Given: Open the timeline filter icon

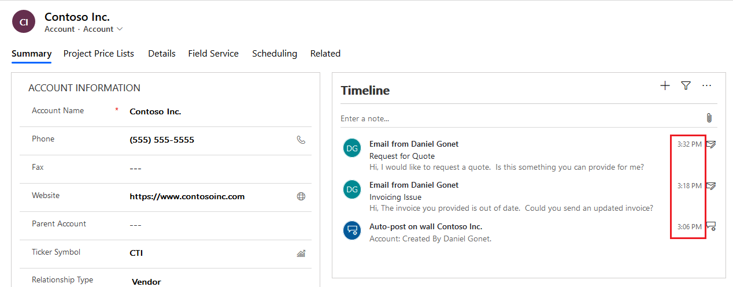Looking at the screenshot, I should pyautogui.click(x=686, y=85).
